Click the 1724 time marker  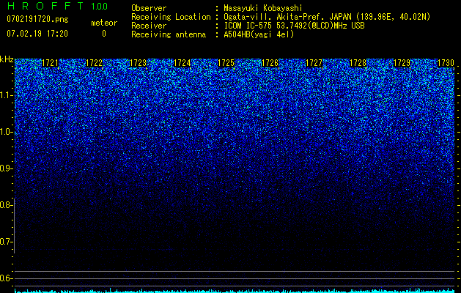pyautogui.click(x=182, y=63)
